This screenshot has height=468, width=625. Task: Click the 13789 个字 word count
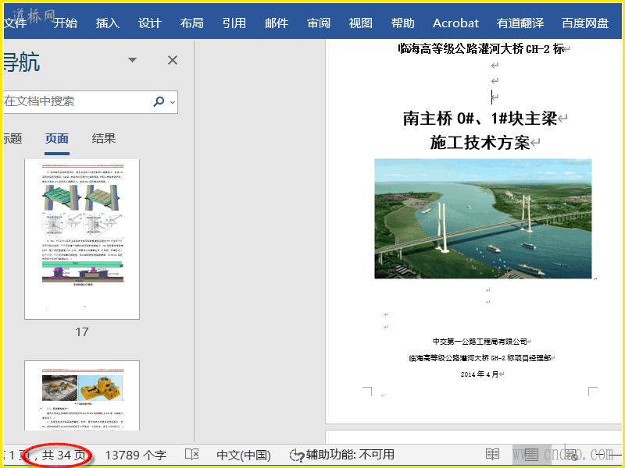click(x=135, y=455)
